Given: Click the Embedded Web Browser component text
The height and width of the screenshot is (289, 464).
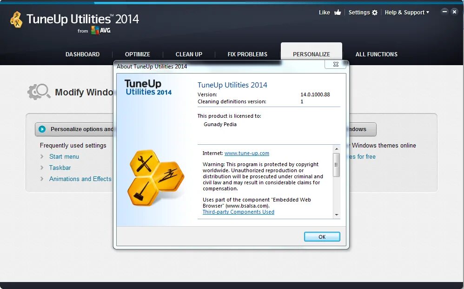Looking at the screenshot, I should click(257, 202).
